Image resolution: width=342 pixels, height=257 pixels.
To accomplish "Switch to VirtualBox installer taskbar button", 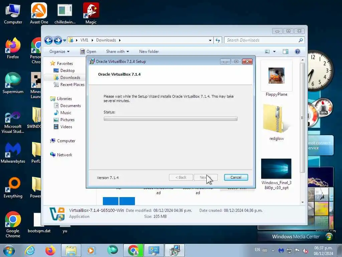I will pyautogui.click(x=175, y=250).
